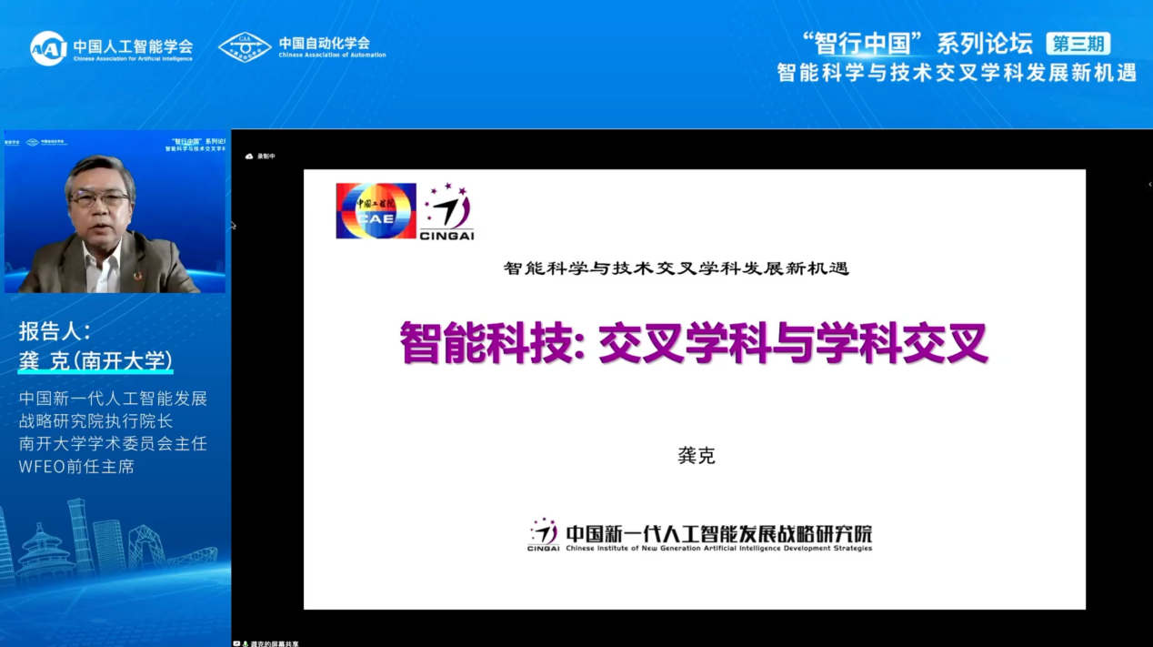Viewport: 1153px width, 647px height.
Task: Click the 中国人工智能学会 text in header
Action: [133, 45]
